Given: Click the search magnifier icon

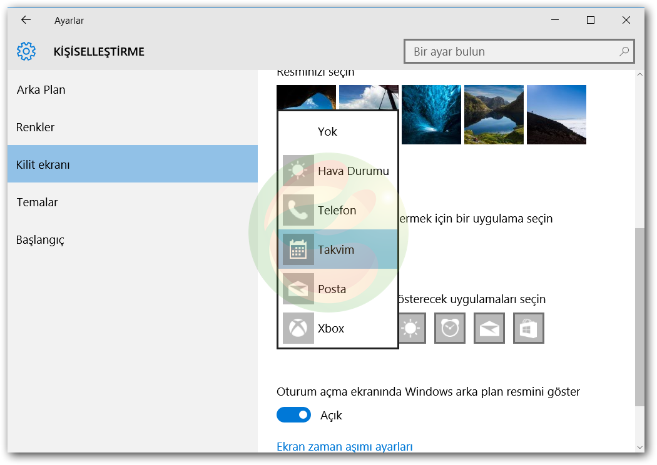Looking at the screenshot, I should click(624, 51).
